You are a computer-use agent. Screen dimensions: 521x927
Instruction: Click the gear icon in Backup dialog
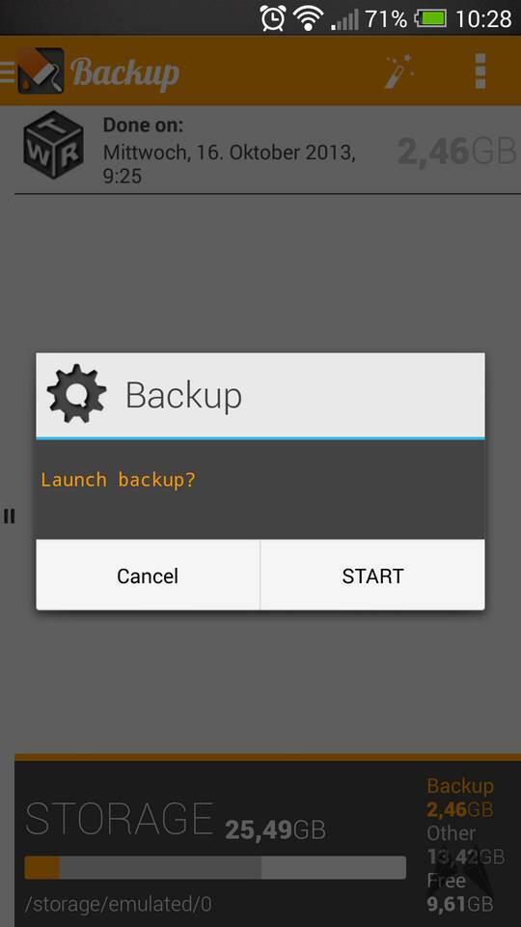77,394
